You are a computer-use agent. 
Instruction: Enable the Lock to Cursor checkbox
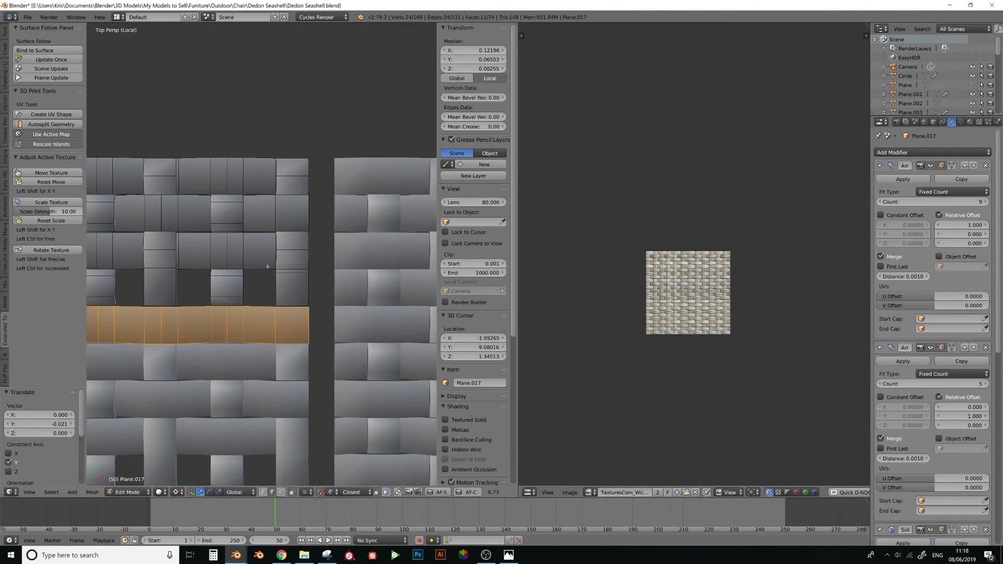coord(445,232)
